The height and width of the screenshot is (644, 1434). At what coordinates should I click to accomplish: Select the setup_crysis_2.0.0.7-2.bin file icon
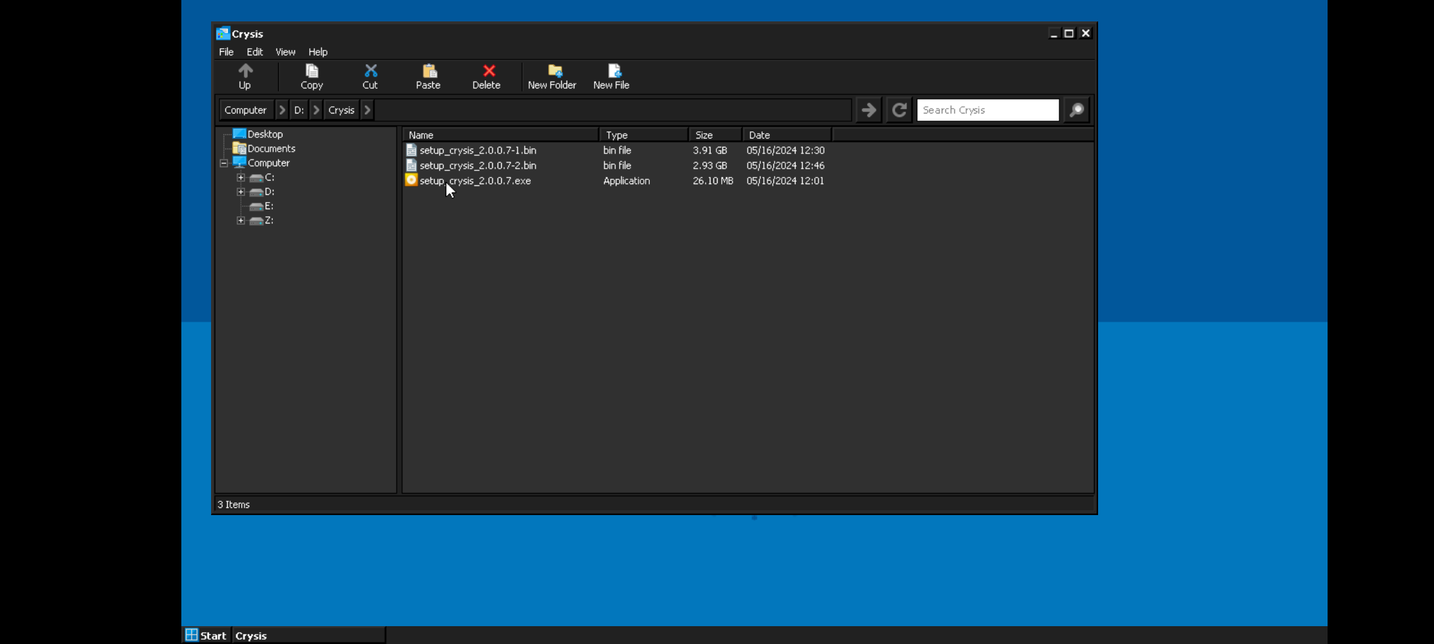(411, 165)
